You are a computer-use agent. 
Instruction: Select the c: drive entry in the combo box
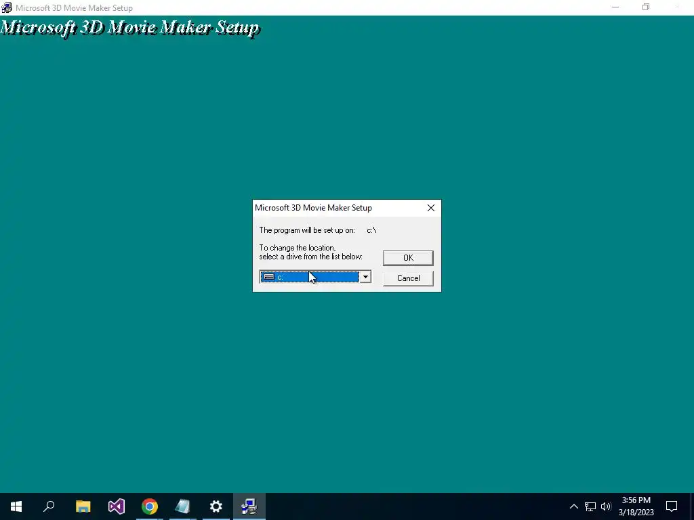pos(310,277)
